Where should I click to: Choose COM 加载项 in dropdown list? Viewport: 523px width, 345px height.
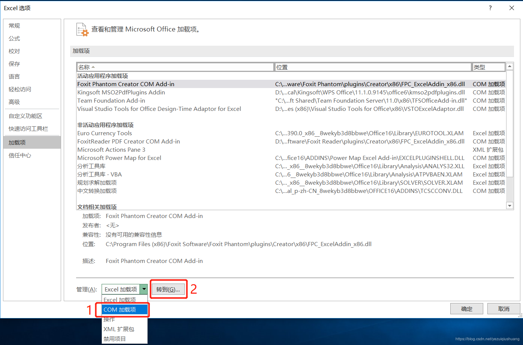coord(124,309)
